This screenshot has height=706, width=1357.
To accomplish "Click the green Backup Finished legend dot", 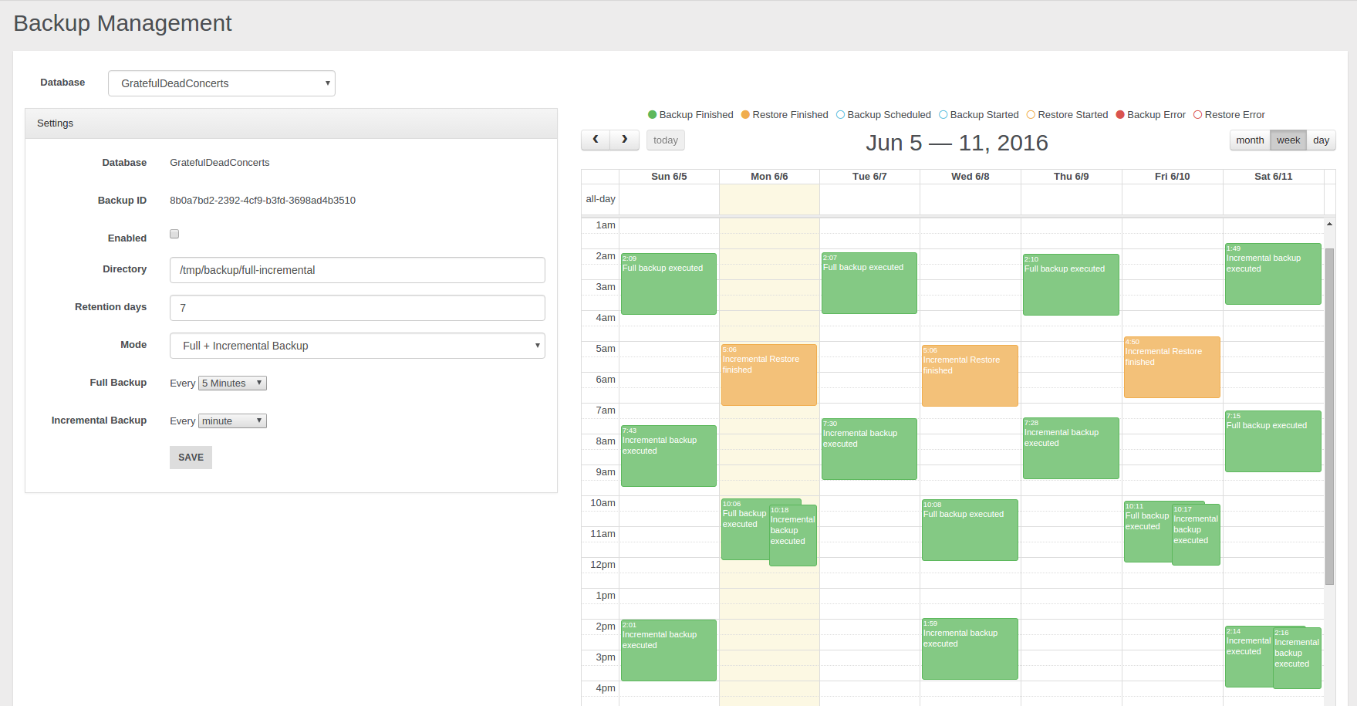I will [652, 115].
